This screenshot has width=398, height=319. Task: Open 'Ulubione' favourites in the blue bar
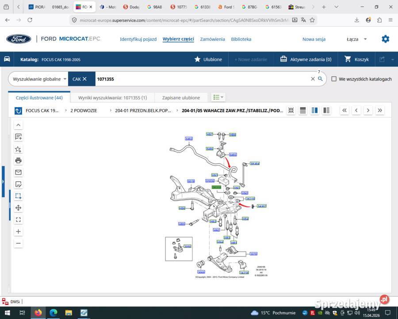coord(208,59)
